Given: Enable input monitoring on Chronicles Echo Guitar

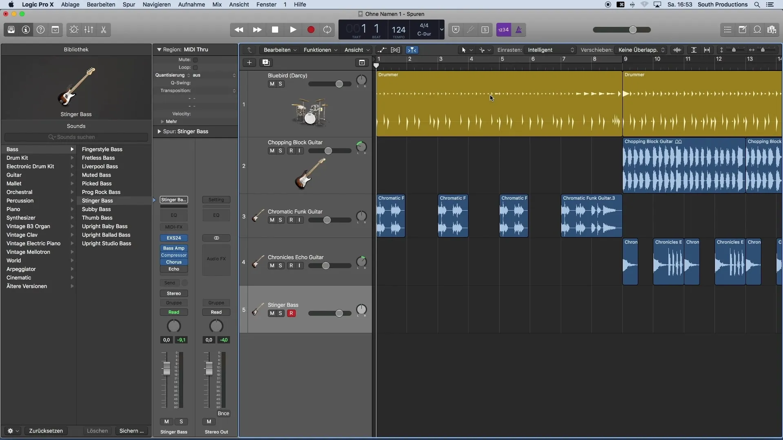Looking at the screenshot, I should [x=299, y=266].
